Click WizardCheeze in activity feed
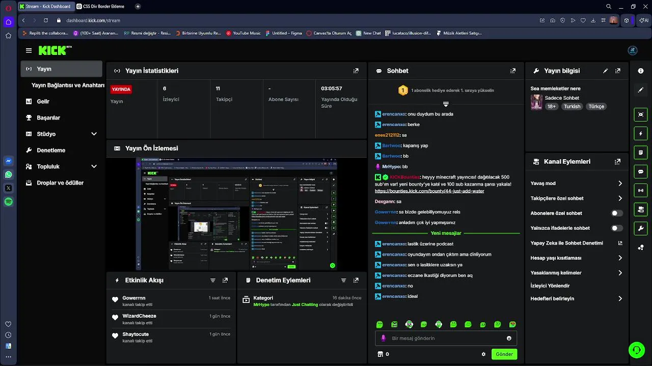Image resolution: width=652 pixels, height=366 pixels. 139,316
